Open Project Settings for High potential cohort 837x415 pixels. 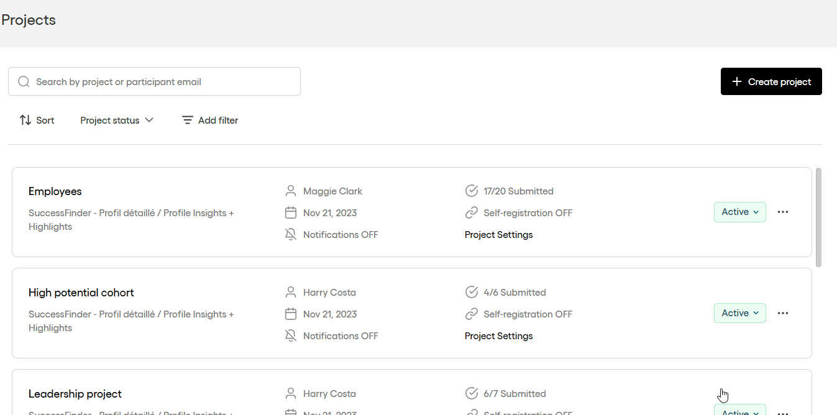click(x=499, y=336)
